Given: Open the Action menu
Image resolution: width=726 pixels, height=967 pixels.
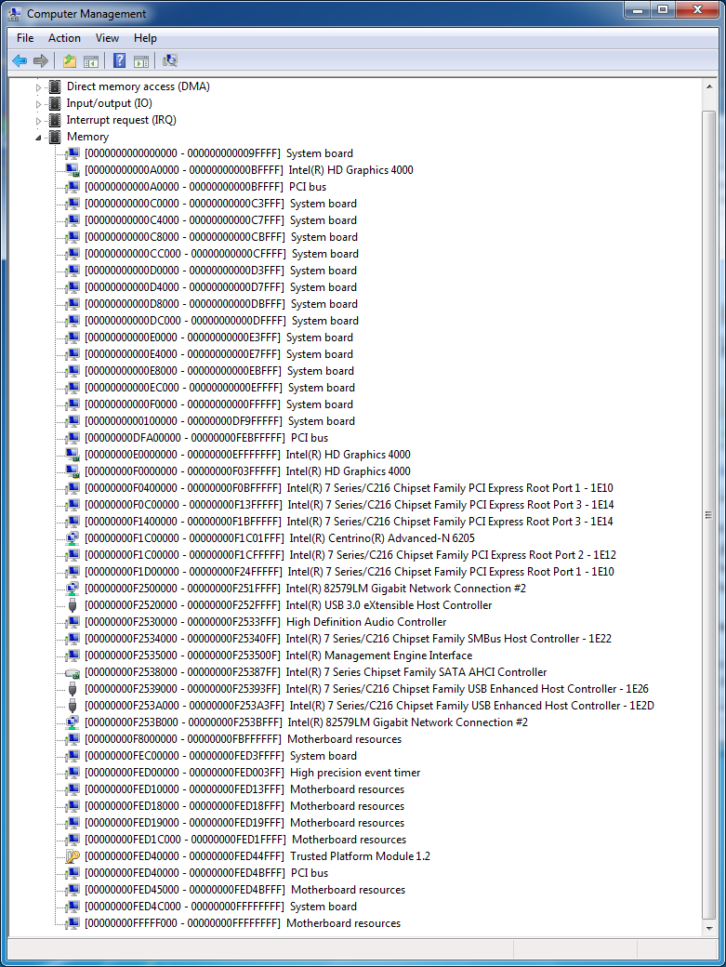Looking at the screenshot, I should click(x=65, y=37).
